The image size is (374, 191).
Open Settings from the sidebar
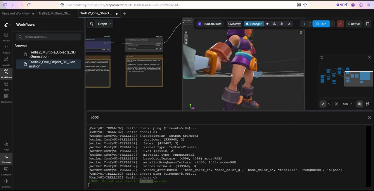pyautogui.click(x=6, y=183)
